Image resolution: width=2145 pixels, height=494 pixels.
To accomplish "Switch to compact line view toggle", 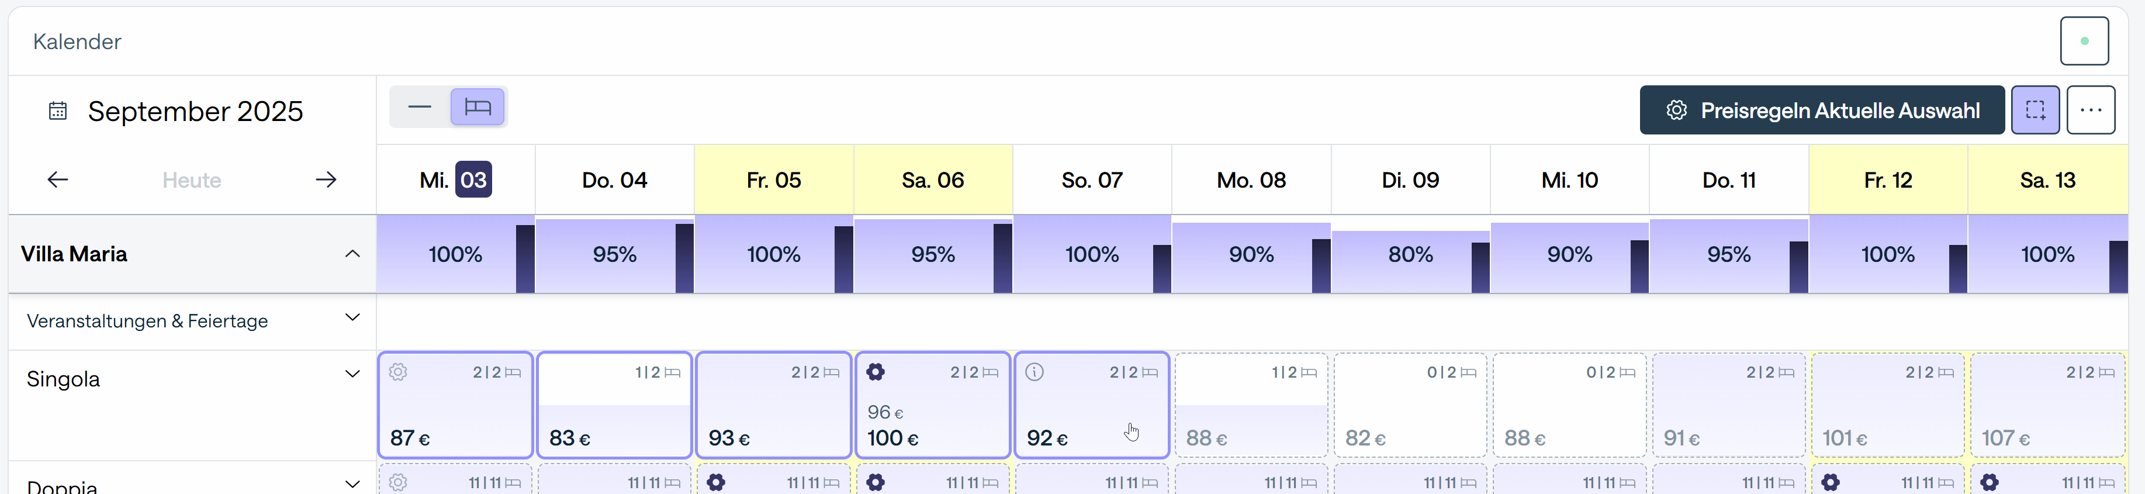I will point(420,108).
